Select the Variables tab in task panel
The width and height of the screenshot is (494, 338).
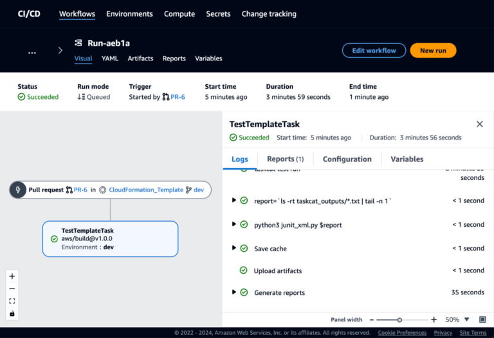click(407, 159)
